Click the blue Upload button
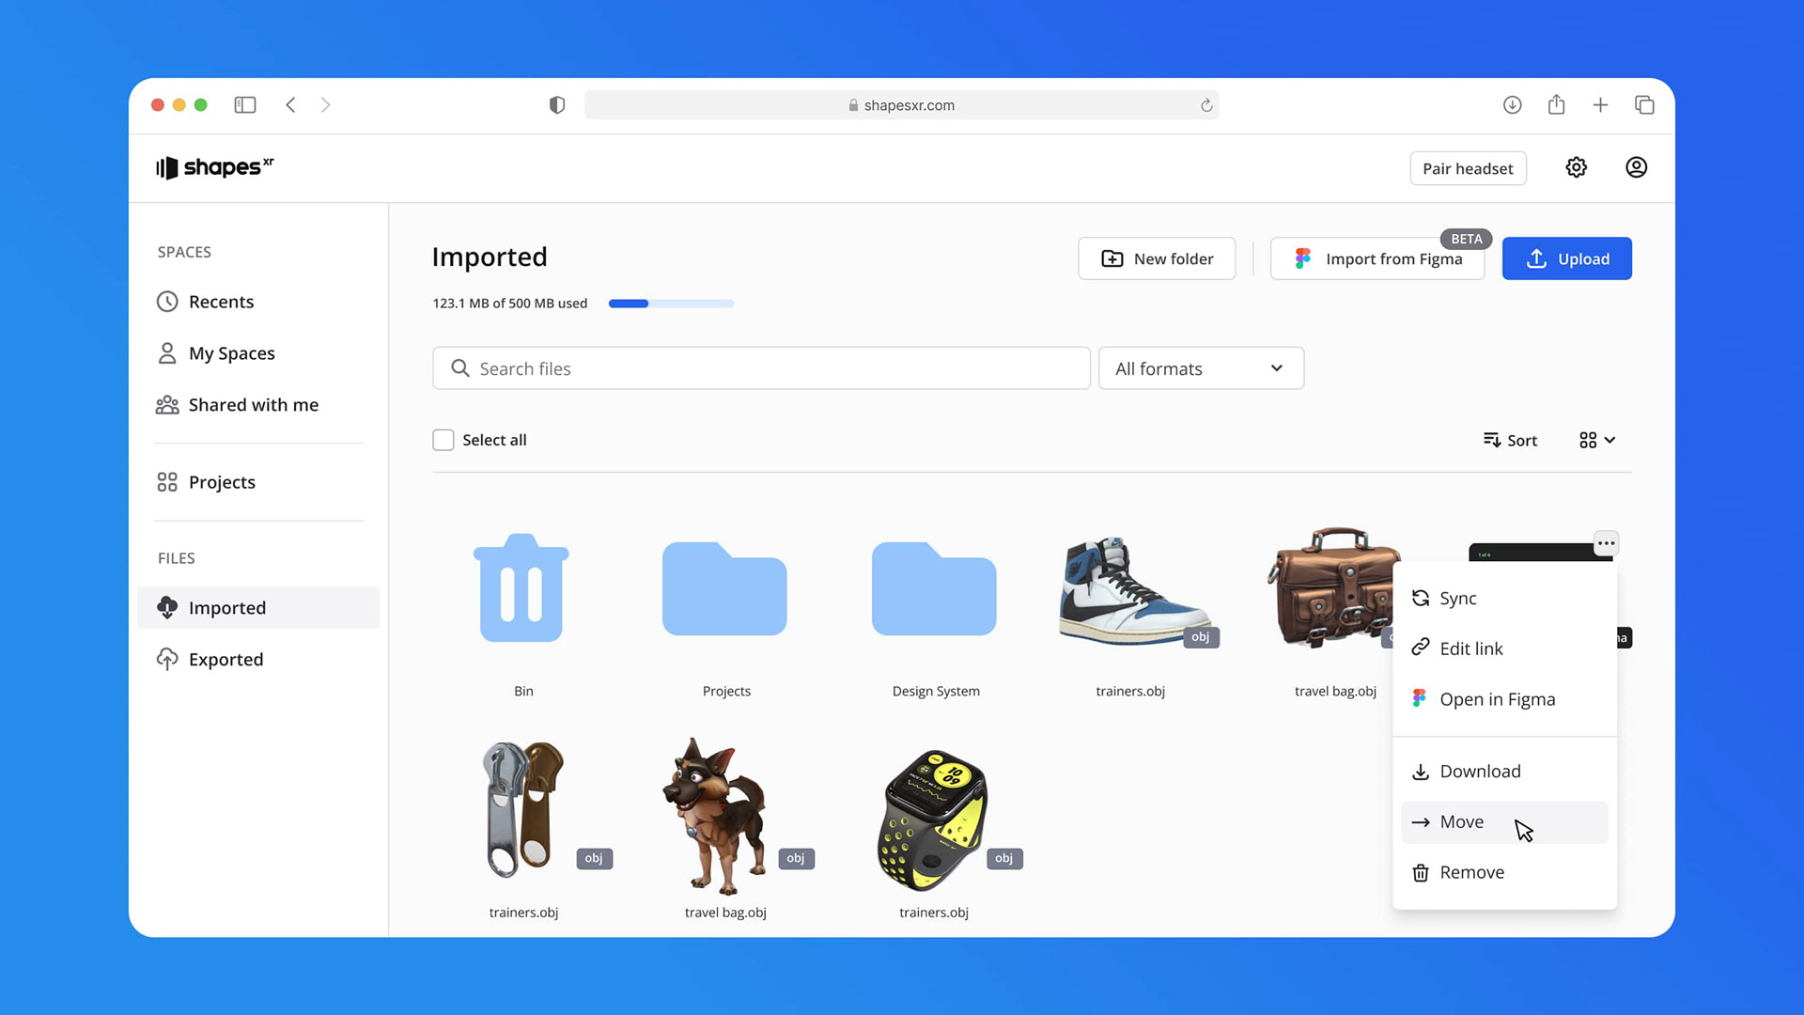This screenshot has height=1015, width=1804. coord(1566,258)
